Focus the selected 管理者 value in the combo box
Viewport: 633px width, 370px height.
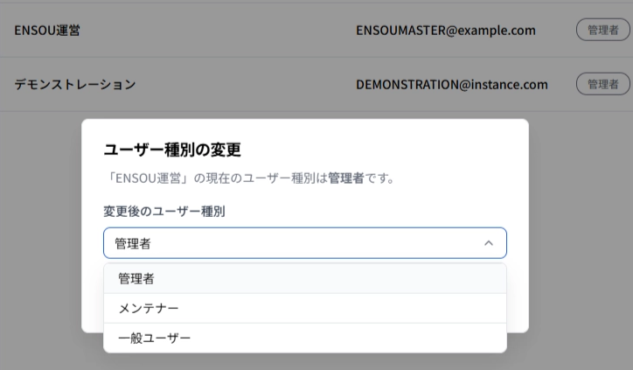[133, 243]
